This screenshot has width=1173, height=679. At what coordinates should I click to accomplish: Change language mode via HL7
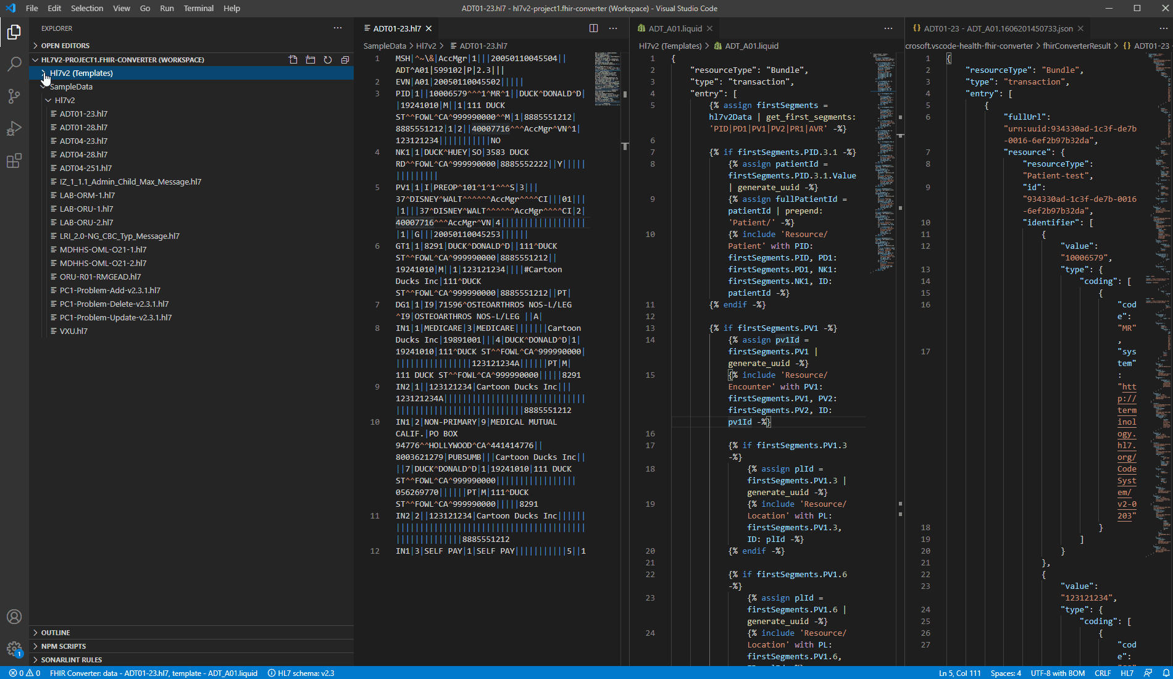pos(1127,673)
